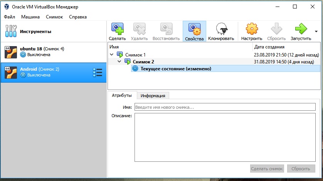The height and width of the screenshot is (181, 323).
Task: Open the Машина menu
Action: pos(30,17)
